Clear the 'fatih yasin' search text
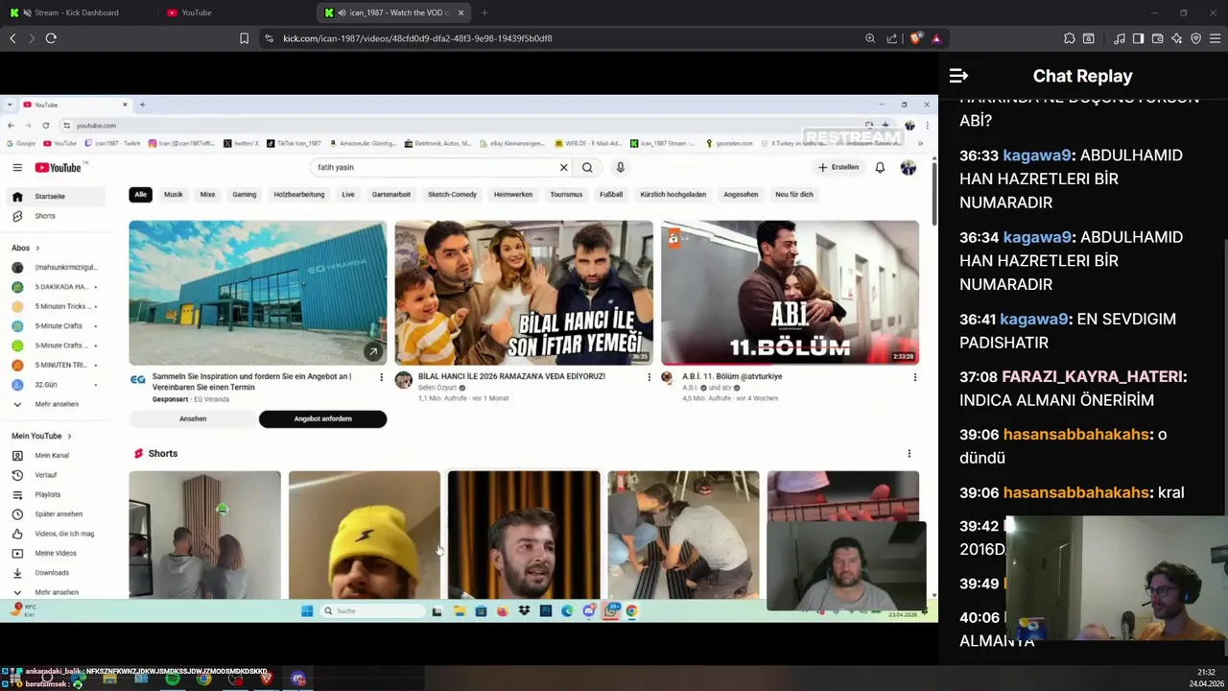 pyautogui.click(x=564, y=167)
